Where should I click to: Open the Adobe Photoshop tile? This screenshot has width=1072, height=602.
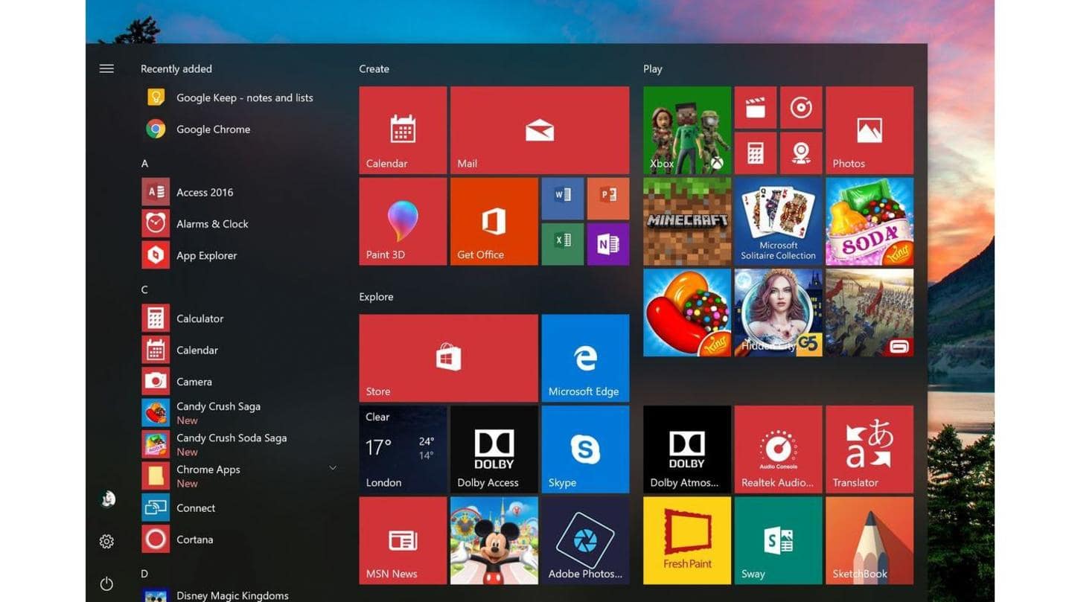[585, 540]
